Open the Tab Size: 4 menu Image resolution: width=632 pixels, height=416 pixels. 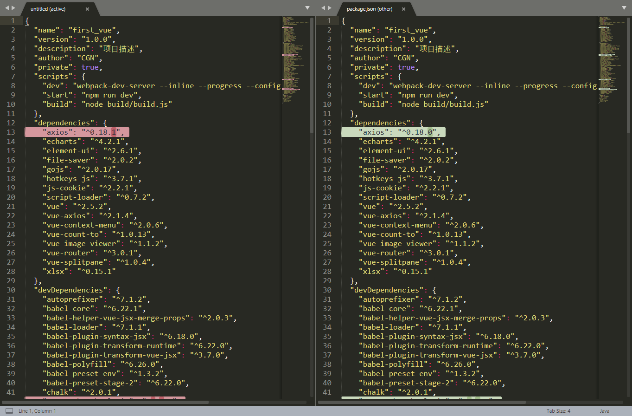point(558,411)
